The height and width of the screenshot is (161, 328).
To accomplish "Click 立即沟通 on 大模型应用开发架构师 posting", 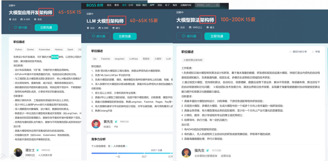I will pyautogui.click(x=46, y=28).
